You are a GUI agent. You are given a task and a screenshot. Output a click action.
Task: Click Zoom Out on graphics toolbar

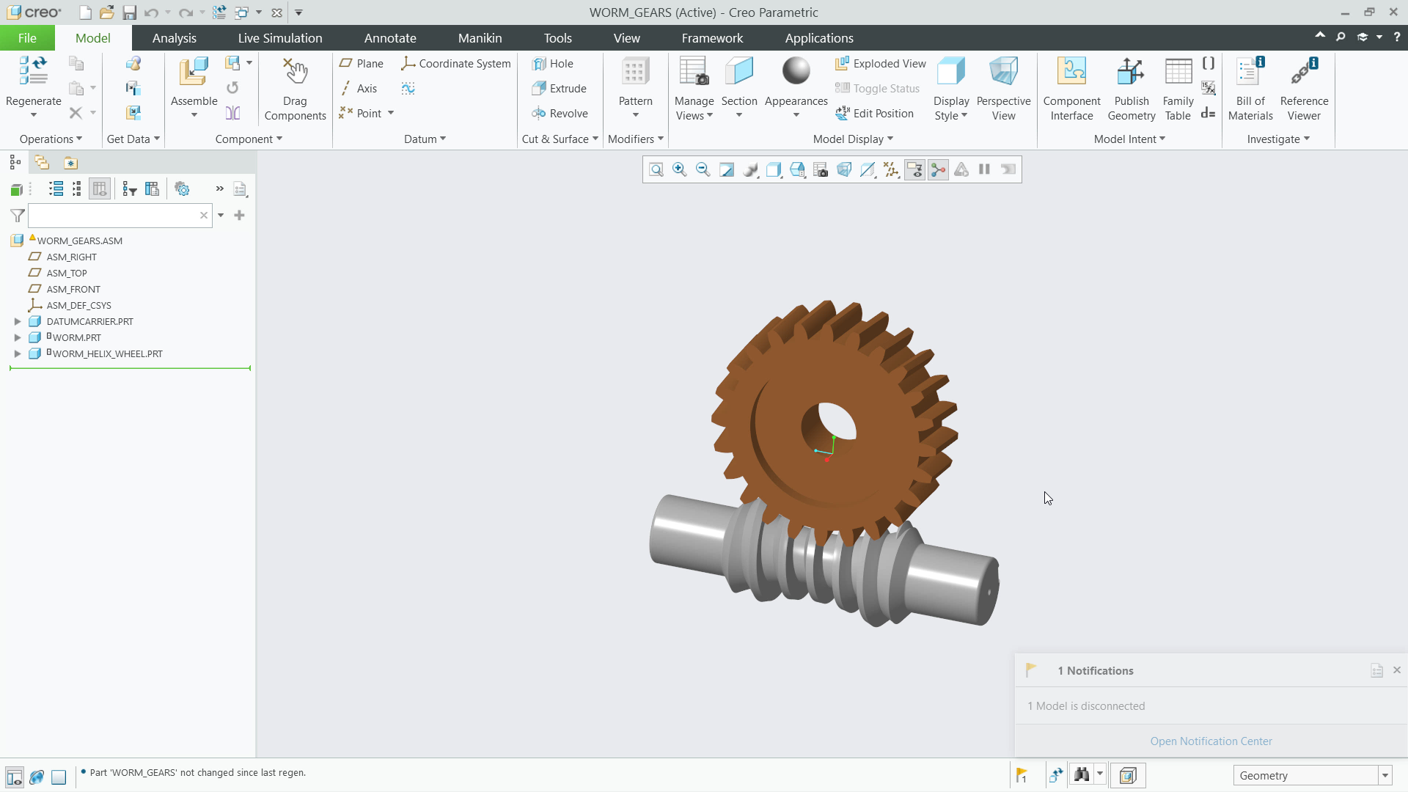tap(703, 170)
